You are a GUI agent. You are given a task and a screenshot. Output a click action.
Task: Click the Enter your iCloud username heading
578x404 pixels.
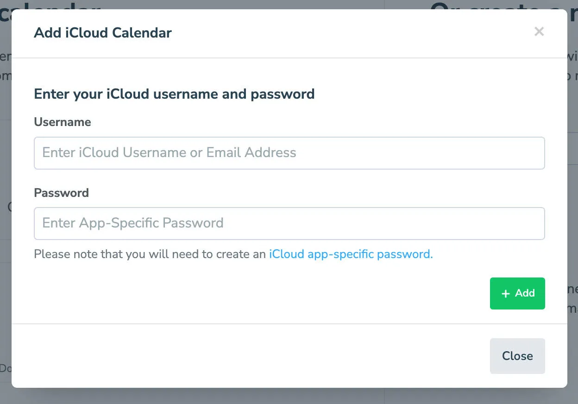174,94
